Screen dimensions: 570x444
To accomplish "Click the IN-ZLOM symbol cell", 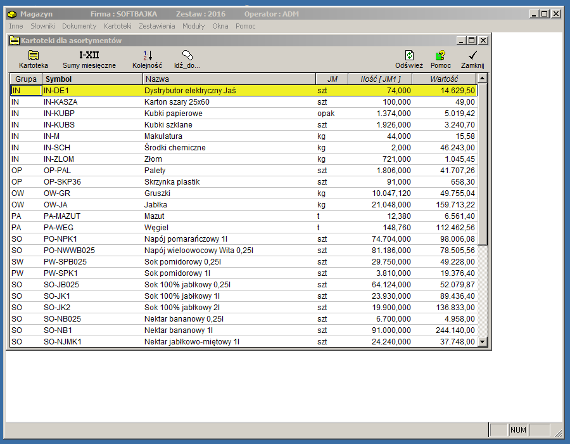I will [x=92, y=159].
